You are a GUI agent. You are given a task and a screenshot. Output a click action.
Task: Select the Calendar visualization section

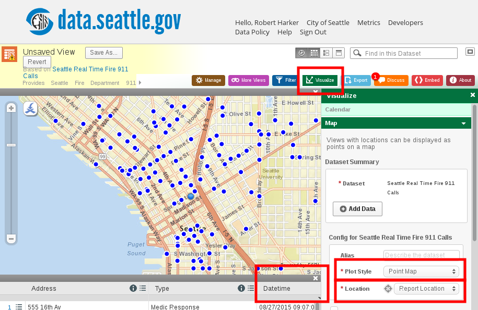(397, 109)
